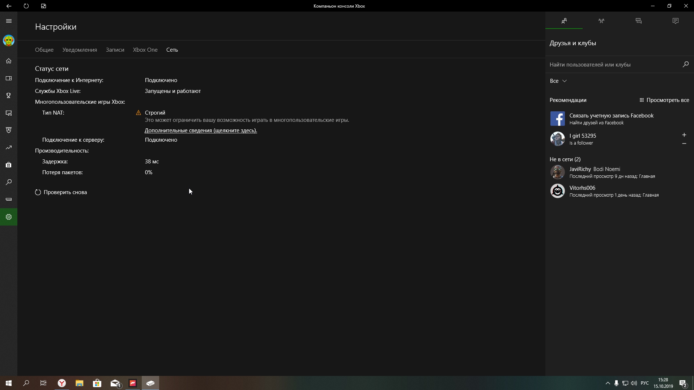Open Mail app from taskbar

pyautogui.click(x=115, y=383)
